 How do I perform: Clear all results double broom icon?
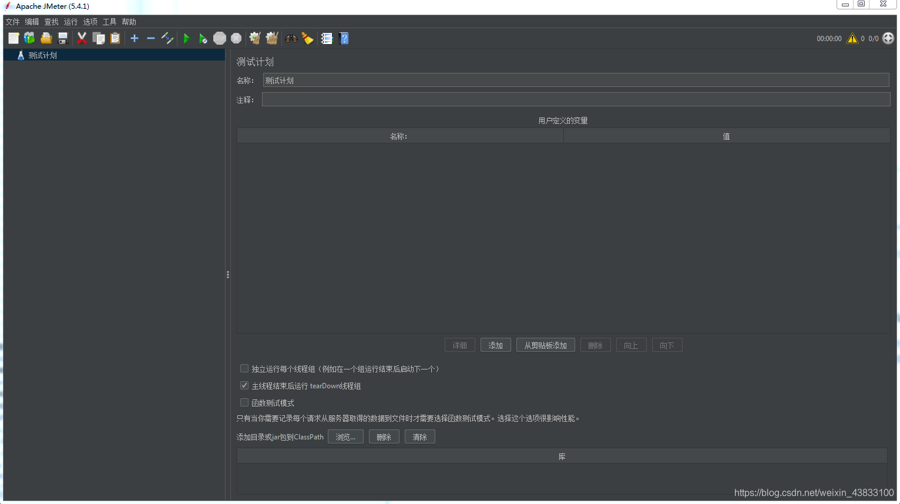(x=271, y=38)
